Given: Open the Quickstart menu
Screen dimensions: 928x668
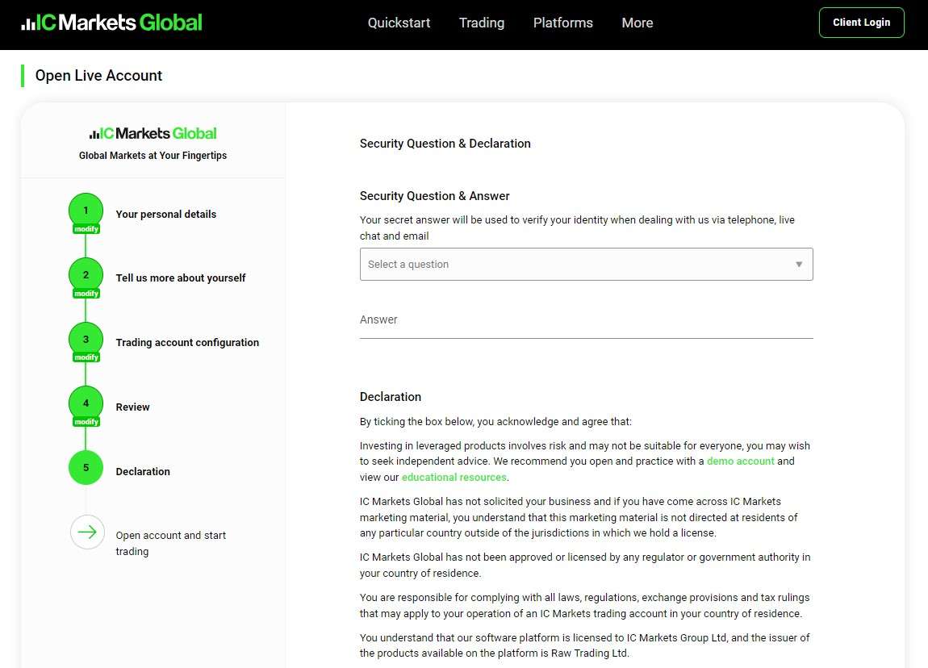Looking at the screenshot, I should [399, 23].
